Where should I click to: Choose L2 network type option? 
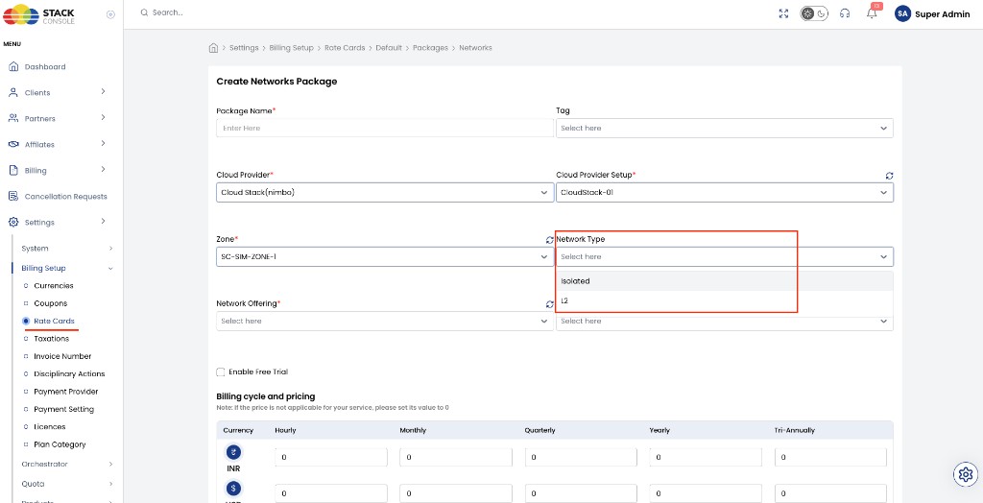725,300
